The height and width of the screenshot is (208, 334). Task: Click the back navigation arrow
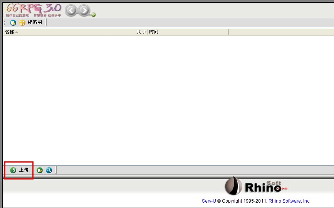tap(71, 10)
